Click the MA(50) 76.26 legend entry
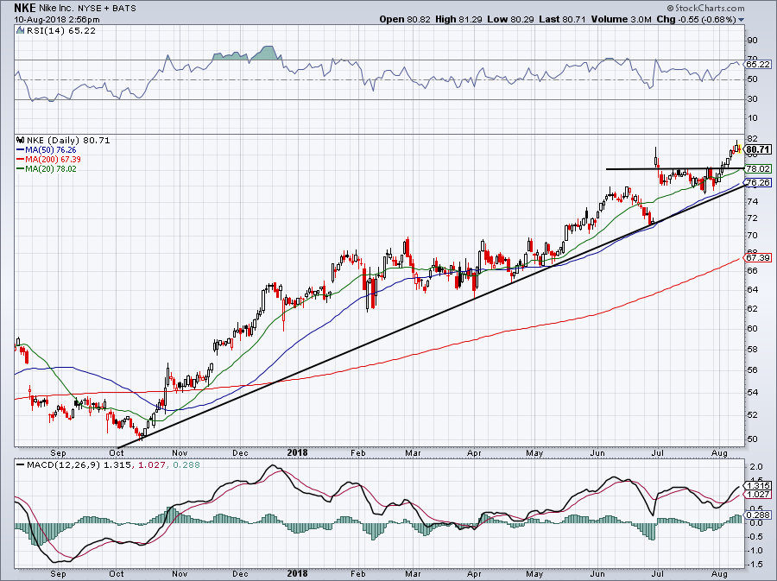Viewport: 777px width, 581px height. pos(46,149)
